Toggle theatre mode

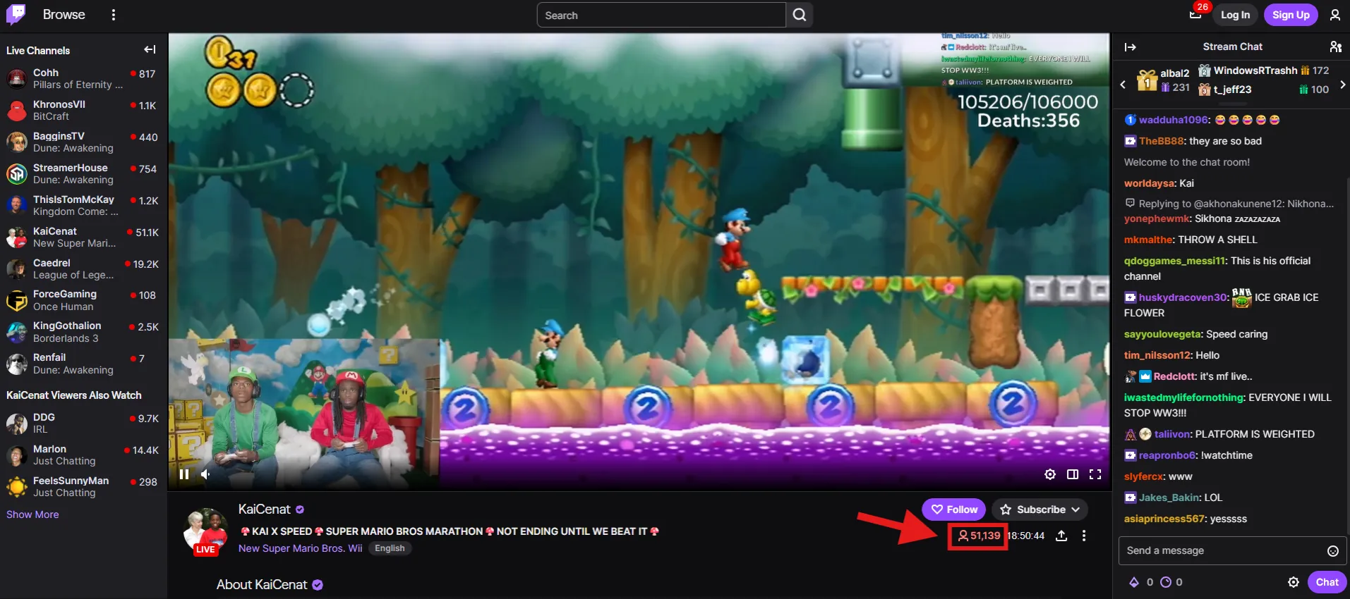tap(1073, 474)
